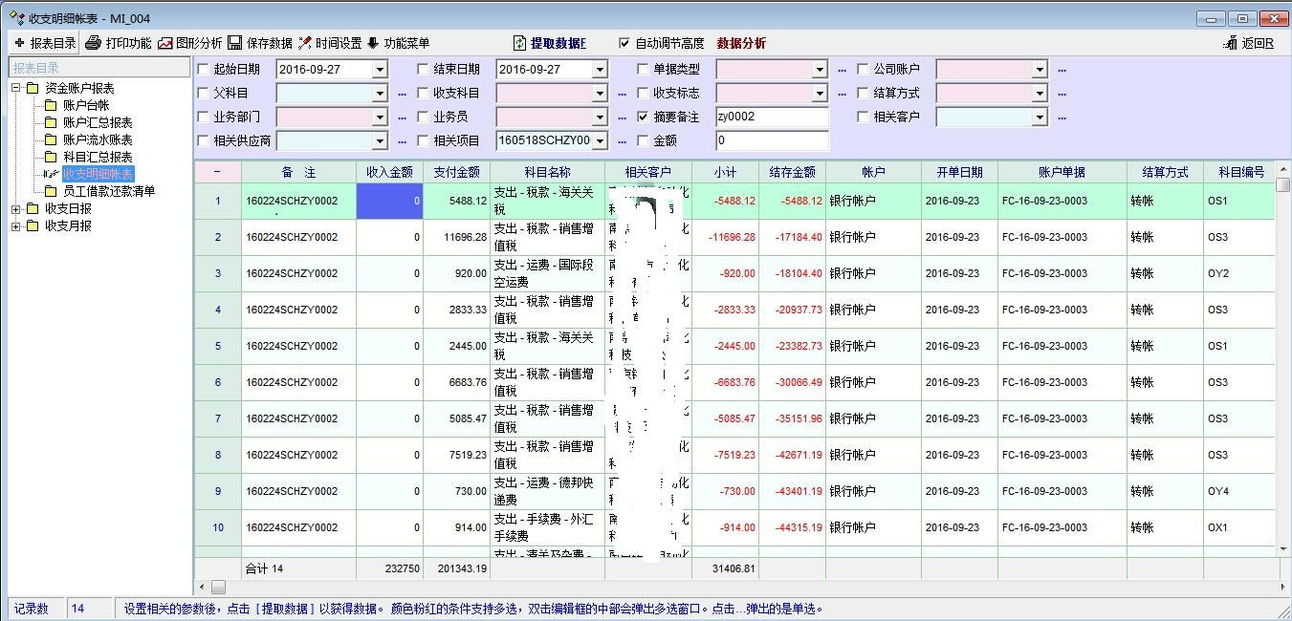This screenshot has width=1292, height=621.
Task: Open 功能菜单 down-arrow icon
Action: (373, 43)
